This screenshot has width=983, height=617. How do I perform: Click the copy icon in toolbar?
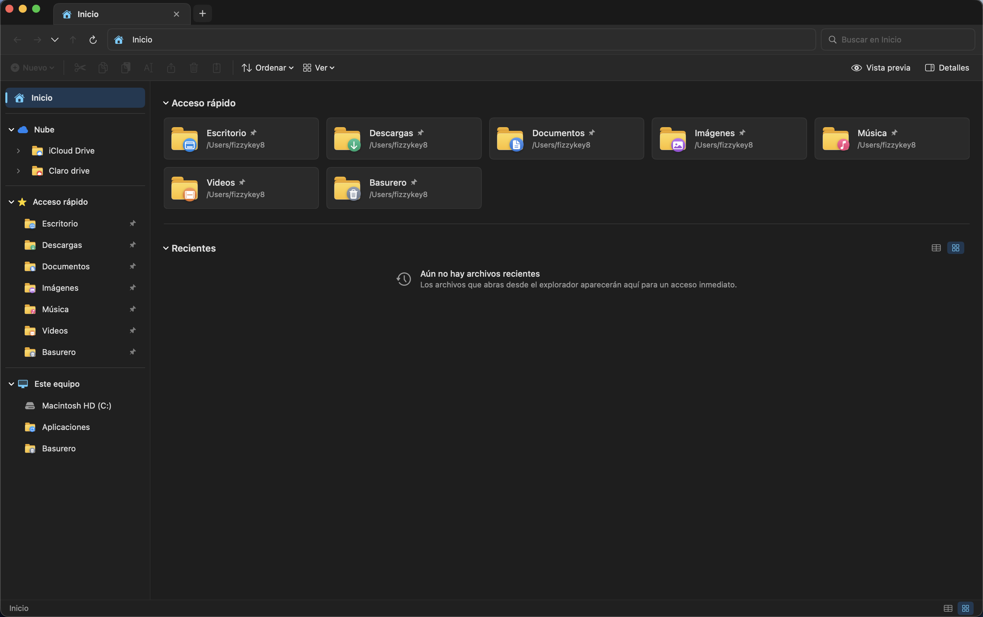coord(103,68)
